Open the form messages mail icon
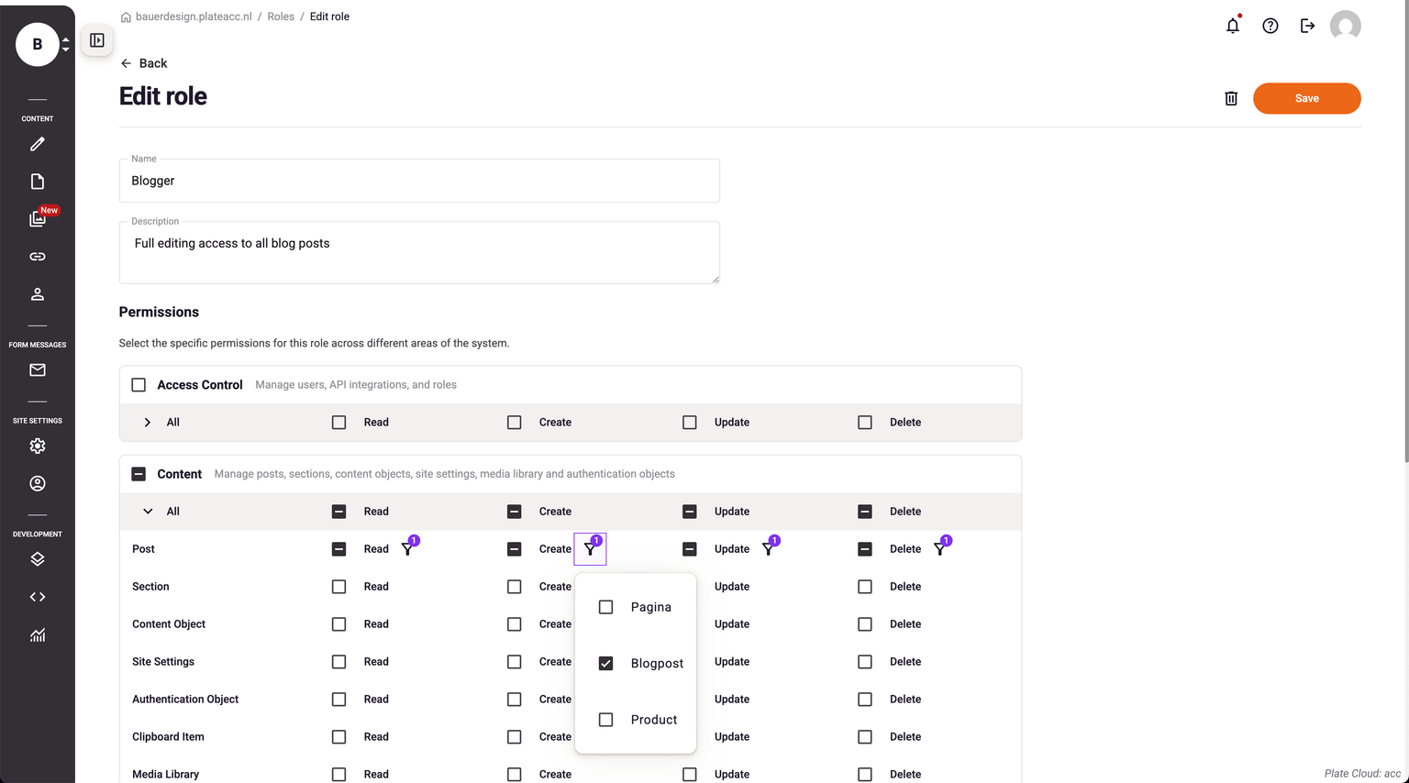Viewport: 1409px width, 783px height. (x=38, y=370)
